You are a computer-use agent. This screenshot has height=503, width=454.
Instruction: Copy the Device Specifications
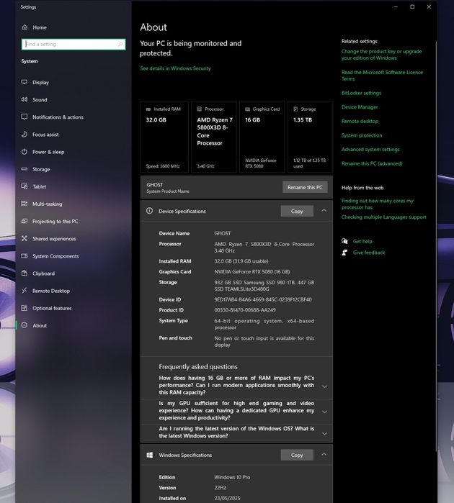coord(297,211)
